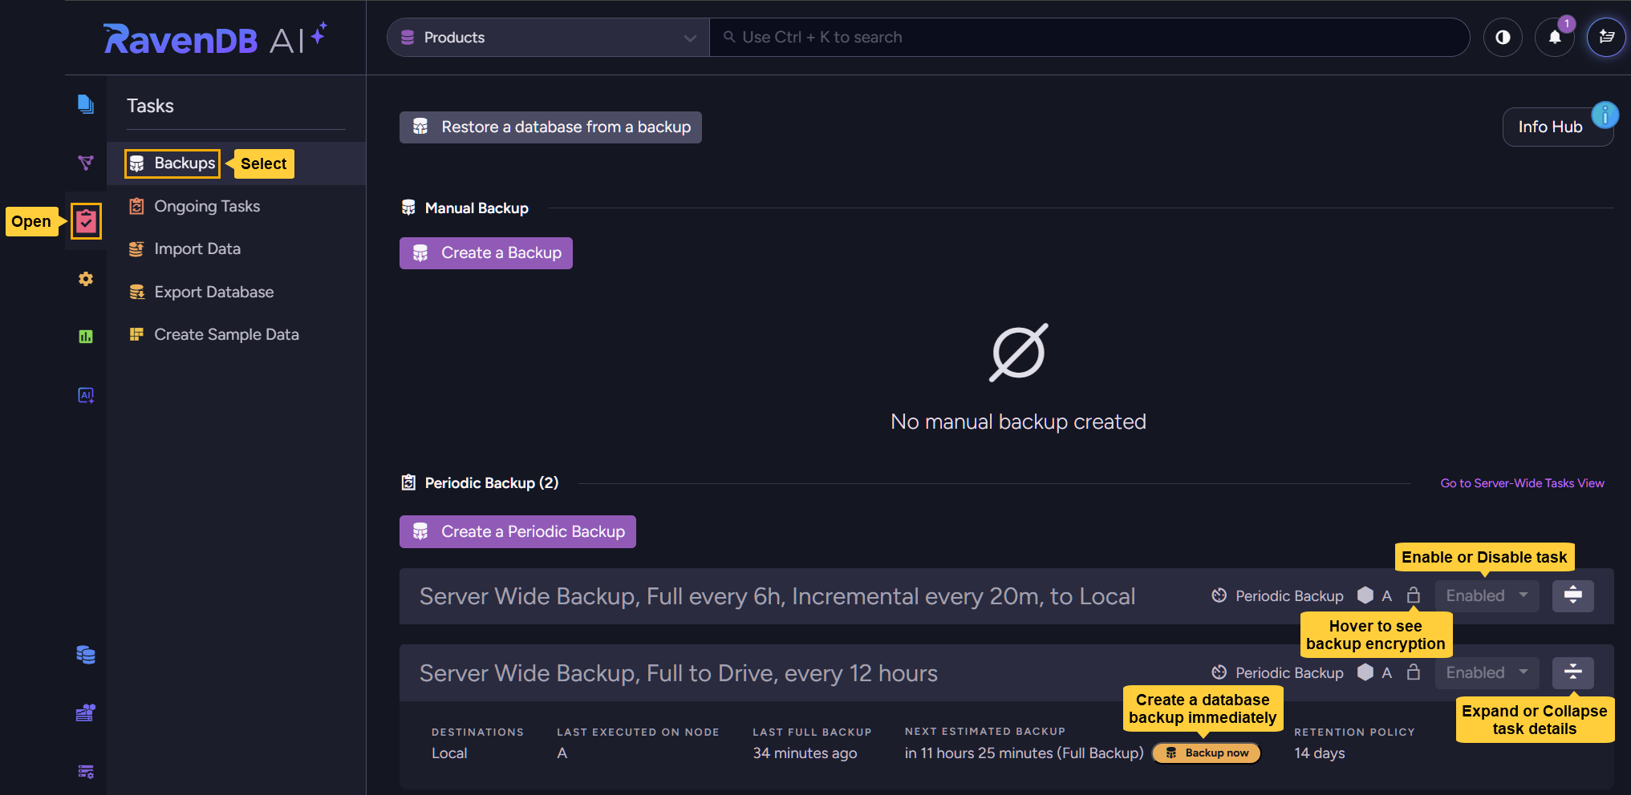Image resolution: width=1631 pixels, height=795 pixels.
Task: Open the Cluster view from the bottom sidebar
Action: [x=86, y=712]
